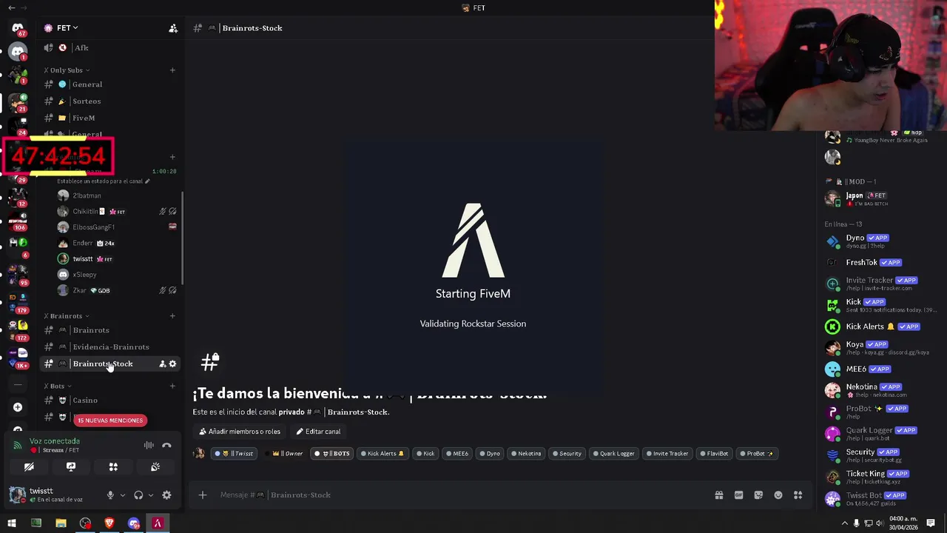Open Ticket King in member list
This screenshot has height=533, width=947.
(880, 477)
